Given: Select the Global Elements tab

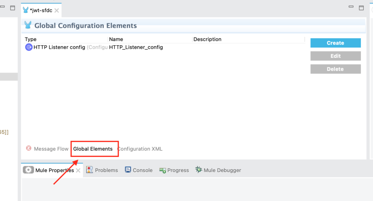Looking at the screenshot, I should [x=93, y=149].
